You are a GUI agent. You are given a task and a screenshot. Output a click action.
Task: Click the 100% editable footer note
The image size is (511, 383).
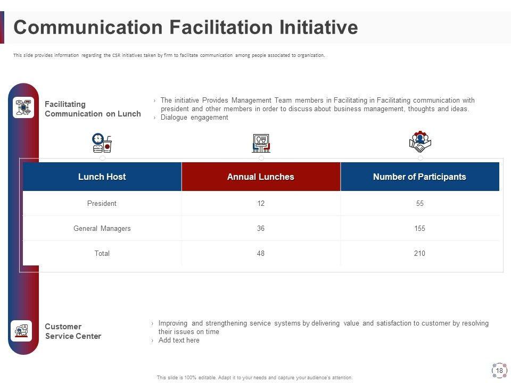point(254,378)
